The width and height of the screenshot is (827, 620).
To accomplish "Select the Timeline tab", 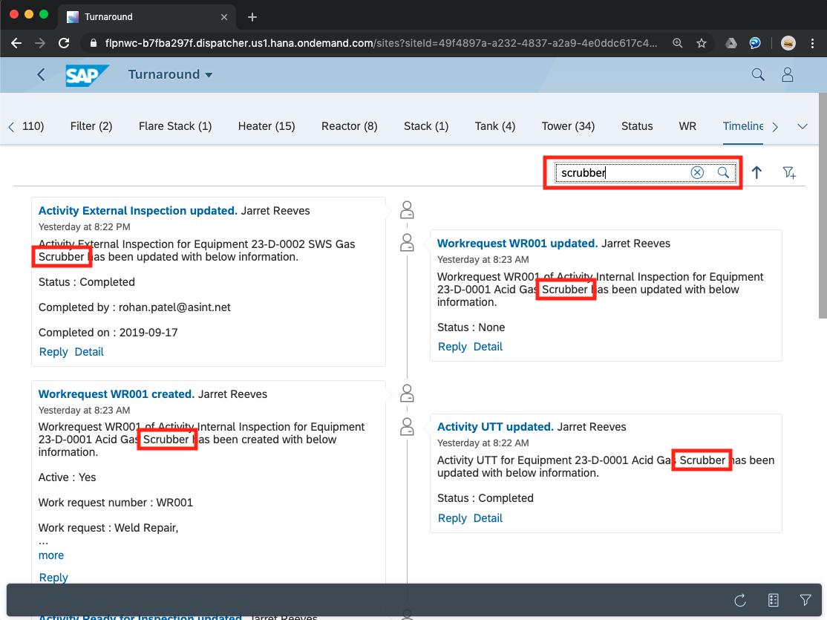I will (742, 126).
